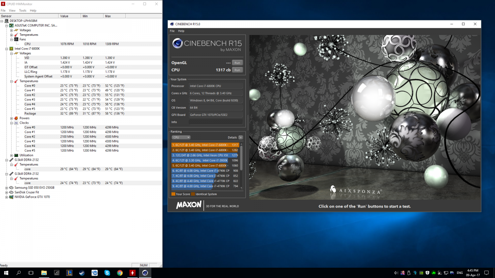Open HWMonitor's Help menu
Viewport: 495px width, 278px height.
[x=33, y=10]
